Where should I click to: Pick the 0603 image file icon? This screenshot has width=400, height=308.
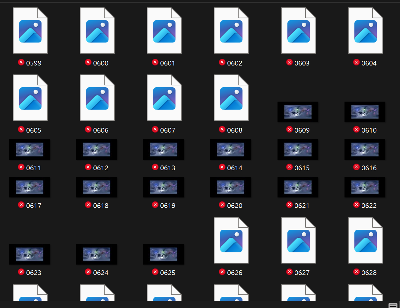299,31
